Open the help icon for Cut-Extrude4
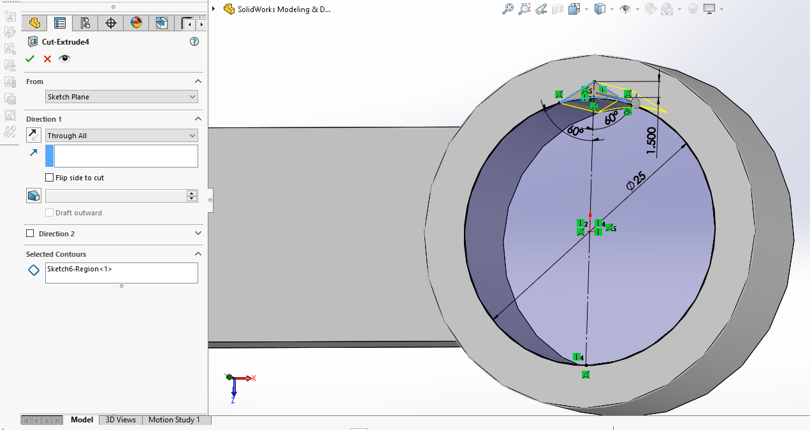The image size is (810, 430). coord(194,42)
